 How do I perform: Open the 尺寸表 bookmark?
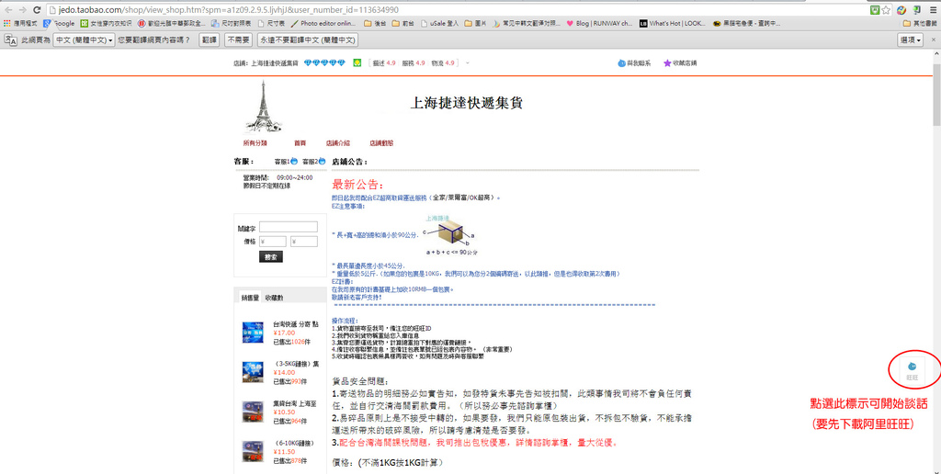coord(272,23)
